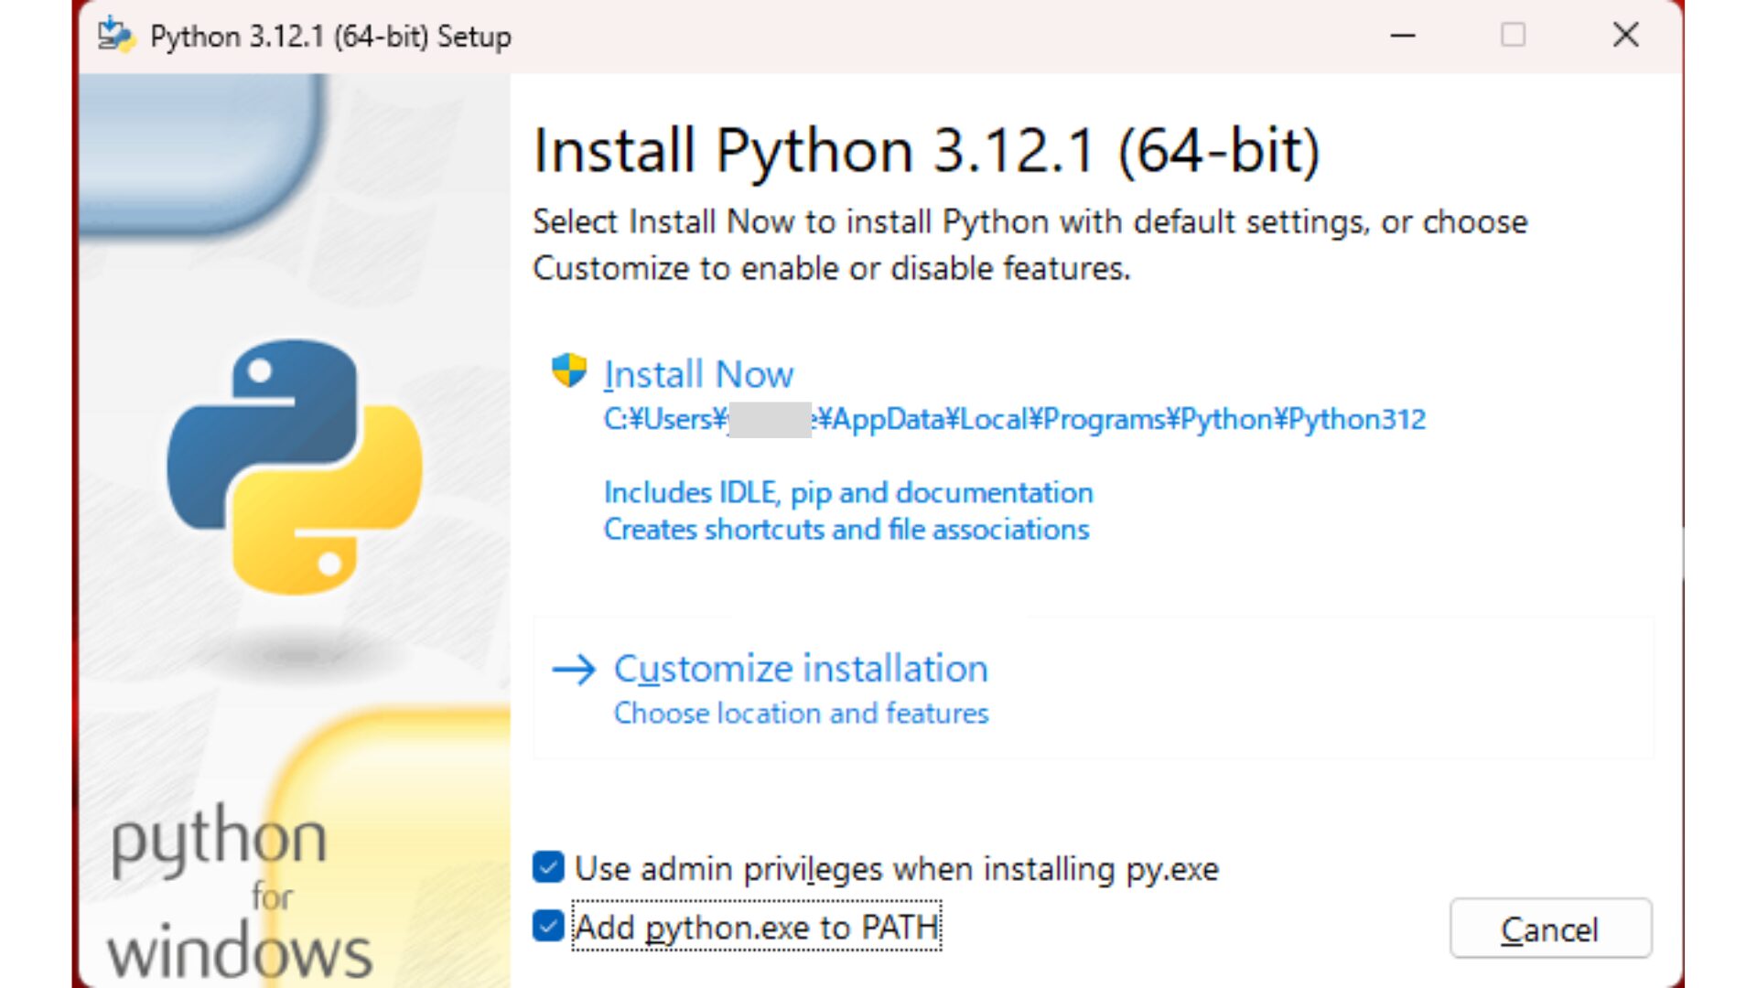This screenshot has width=1757, height=988.
Task: Click the python for windows branding graphic
Action: (x=238, y=878)
